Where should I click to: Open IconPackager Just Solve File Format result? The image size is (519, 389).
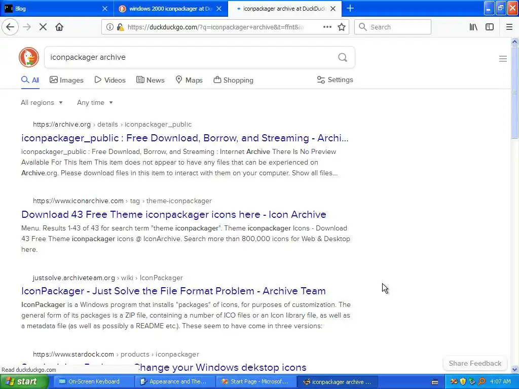click(173, 291)
